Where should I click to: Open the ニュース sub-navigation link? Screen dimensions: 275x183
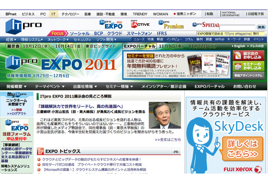tap(139, 39)
